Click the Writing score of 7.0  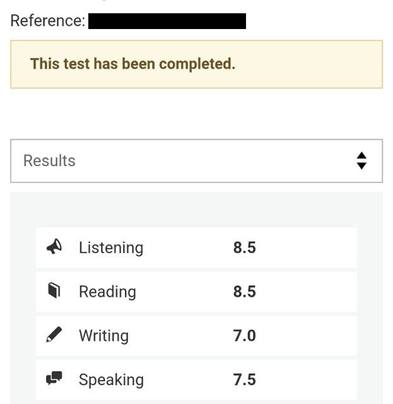pos(244,336)
